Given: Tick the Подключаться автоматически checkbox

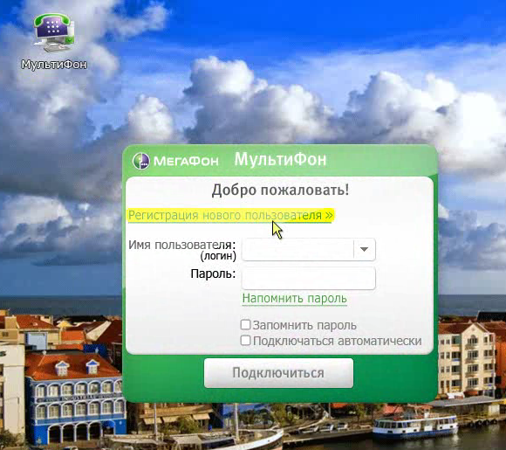Looking at the screenshot, I should pyautogui.click(x=245, y=340).
